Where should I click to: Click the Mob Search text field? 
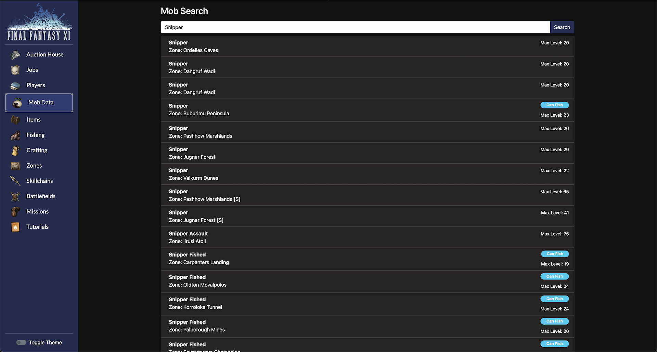pyautogui.click(x=355, y=27)
